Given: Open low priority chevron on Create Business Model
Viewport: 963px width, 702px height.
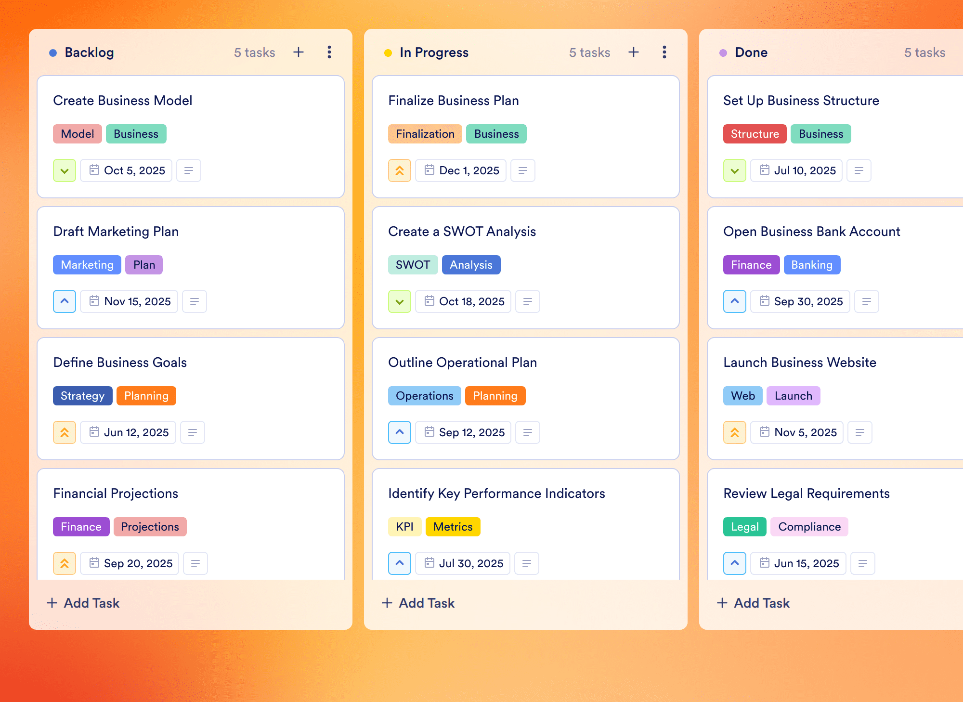Looking at the screenshot, I should pyautogui.click(x=65, y=170).
